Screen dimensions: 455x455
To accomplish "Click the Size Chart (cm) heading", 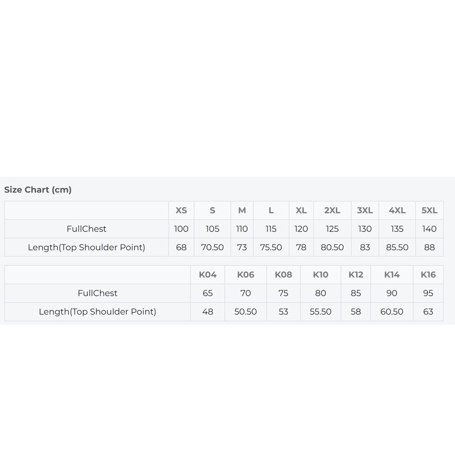I will coord(38,190).
